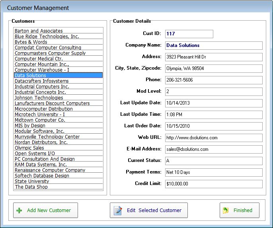Pick Johnson Technologies from customer list
The image size is (273, 228).
(x=39, y=97)
